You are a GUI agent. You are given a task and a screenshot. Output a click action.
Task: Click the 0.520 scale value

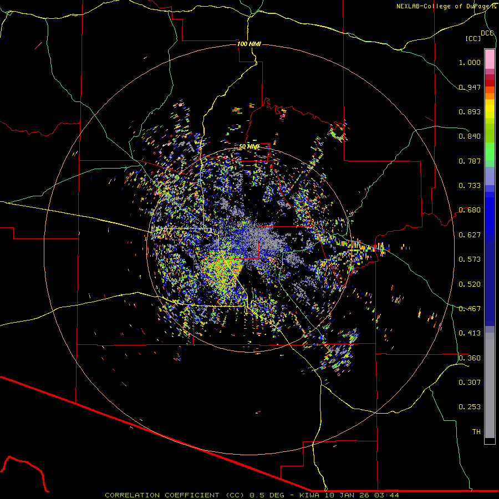coord(470,284)
